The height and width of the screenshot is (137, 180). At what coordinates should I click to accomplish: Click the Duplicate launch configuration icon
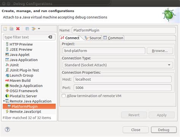11,29
